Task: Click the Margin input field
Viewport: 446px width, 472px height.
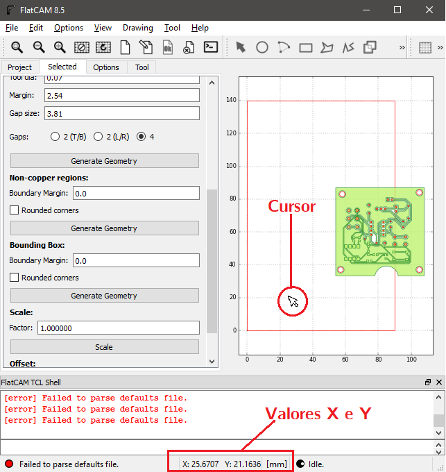Action: (x=122, y=95)
